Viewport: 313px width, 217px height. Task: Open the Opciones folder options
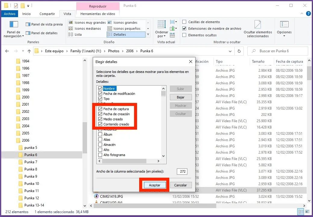284,29
